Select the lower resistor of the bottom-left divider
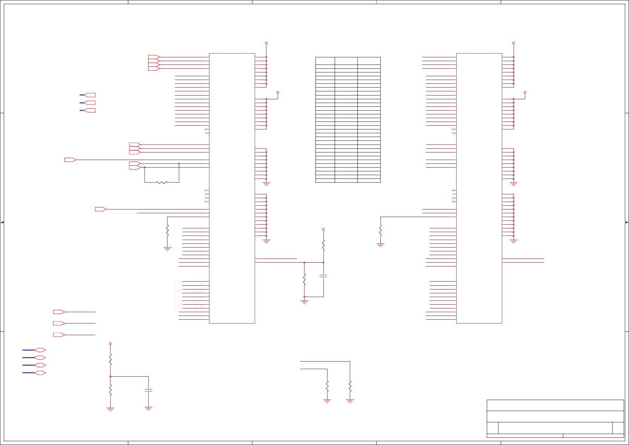The width and height of the screenshot is (629, 445). pos(111,390)
